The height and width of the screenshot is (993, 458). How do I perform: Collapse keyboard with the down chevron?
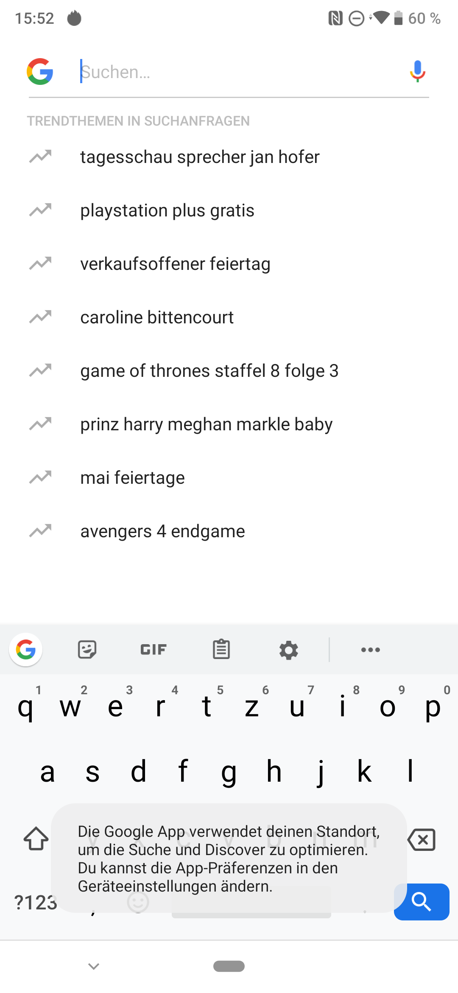94,966
